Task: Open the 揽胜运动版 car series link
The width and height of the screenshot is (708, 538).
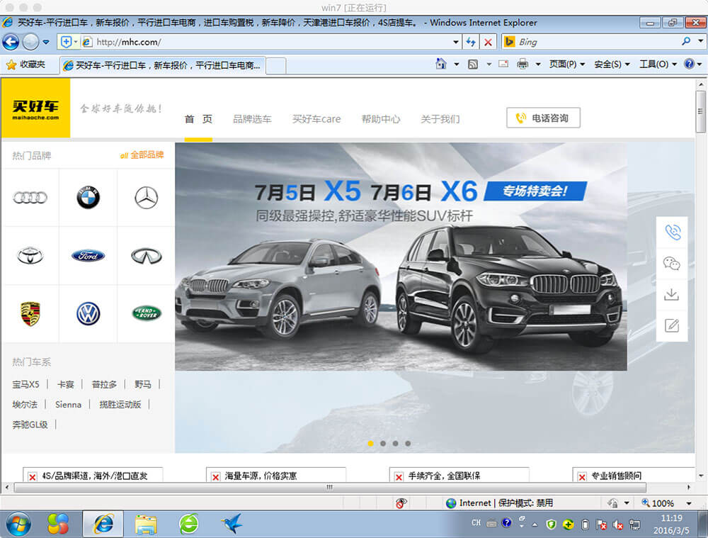Action: (x=120, y=404)
